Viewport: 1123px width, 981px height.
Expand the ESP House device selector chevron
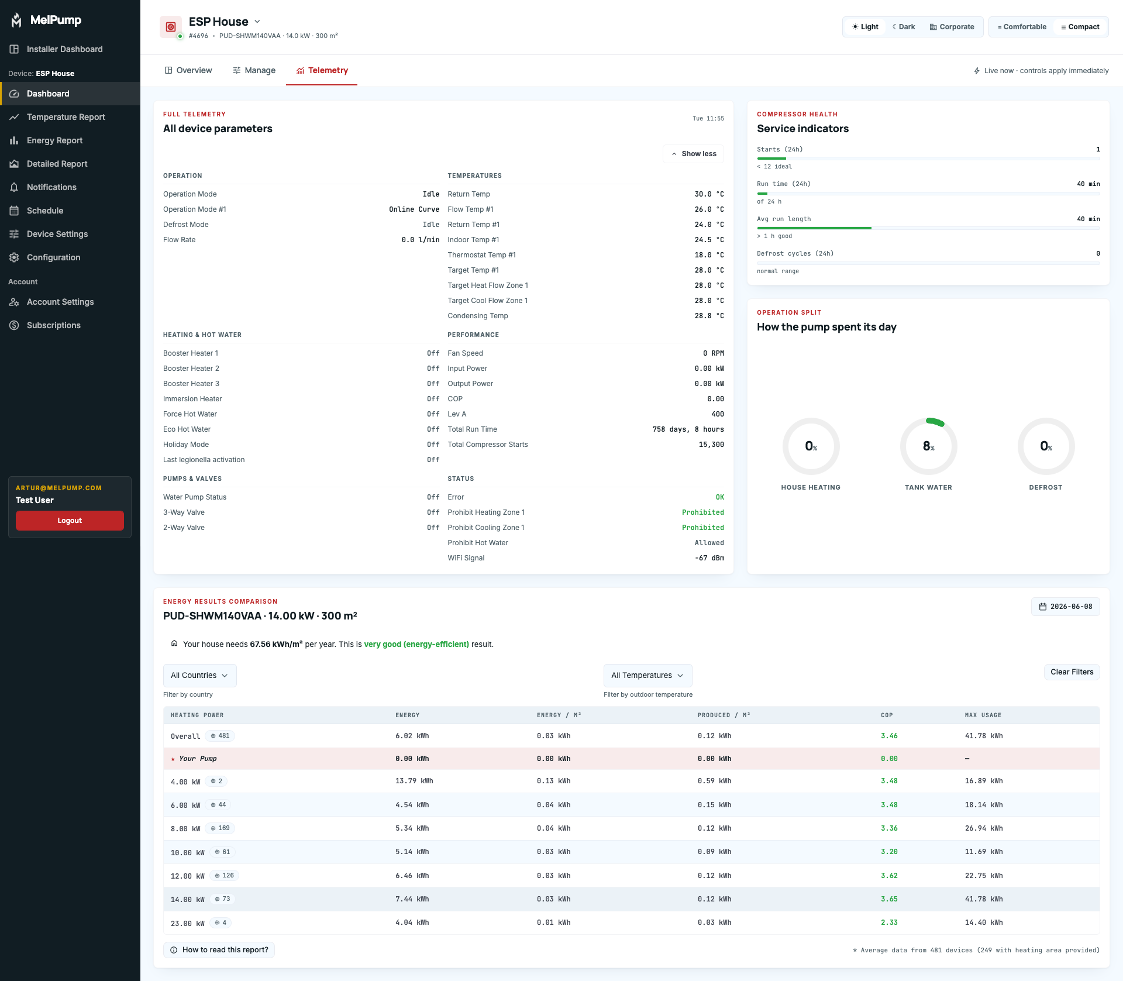(x=257, y=22)
